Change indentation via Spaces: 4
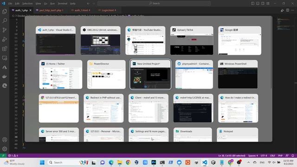The width and height of the screenshot is (297, 167). [253, 155]
